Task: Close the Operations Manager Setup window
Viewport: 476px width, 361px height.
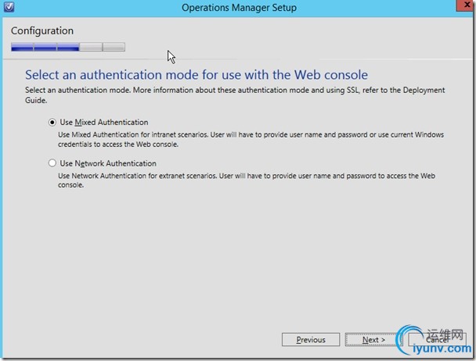Action: 465,5
